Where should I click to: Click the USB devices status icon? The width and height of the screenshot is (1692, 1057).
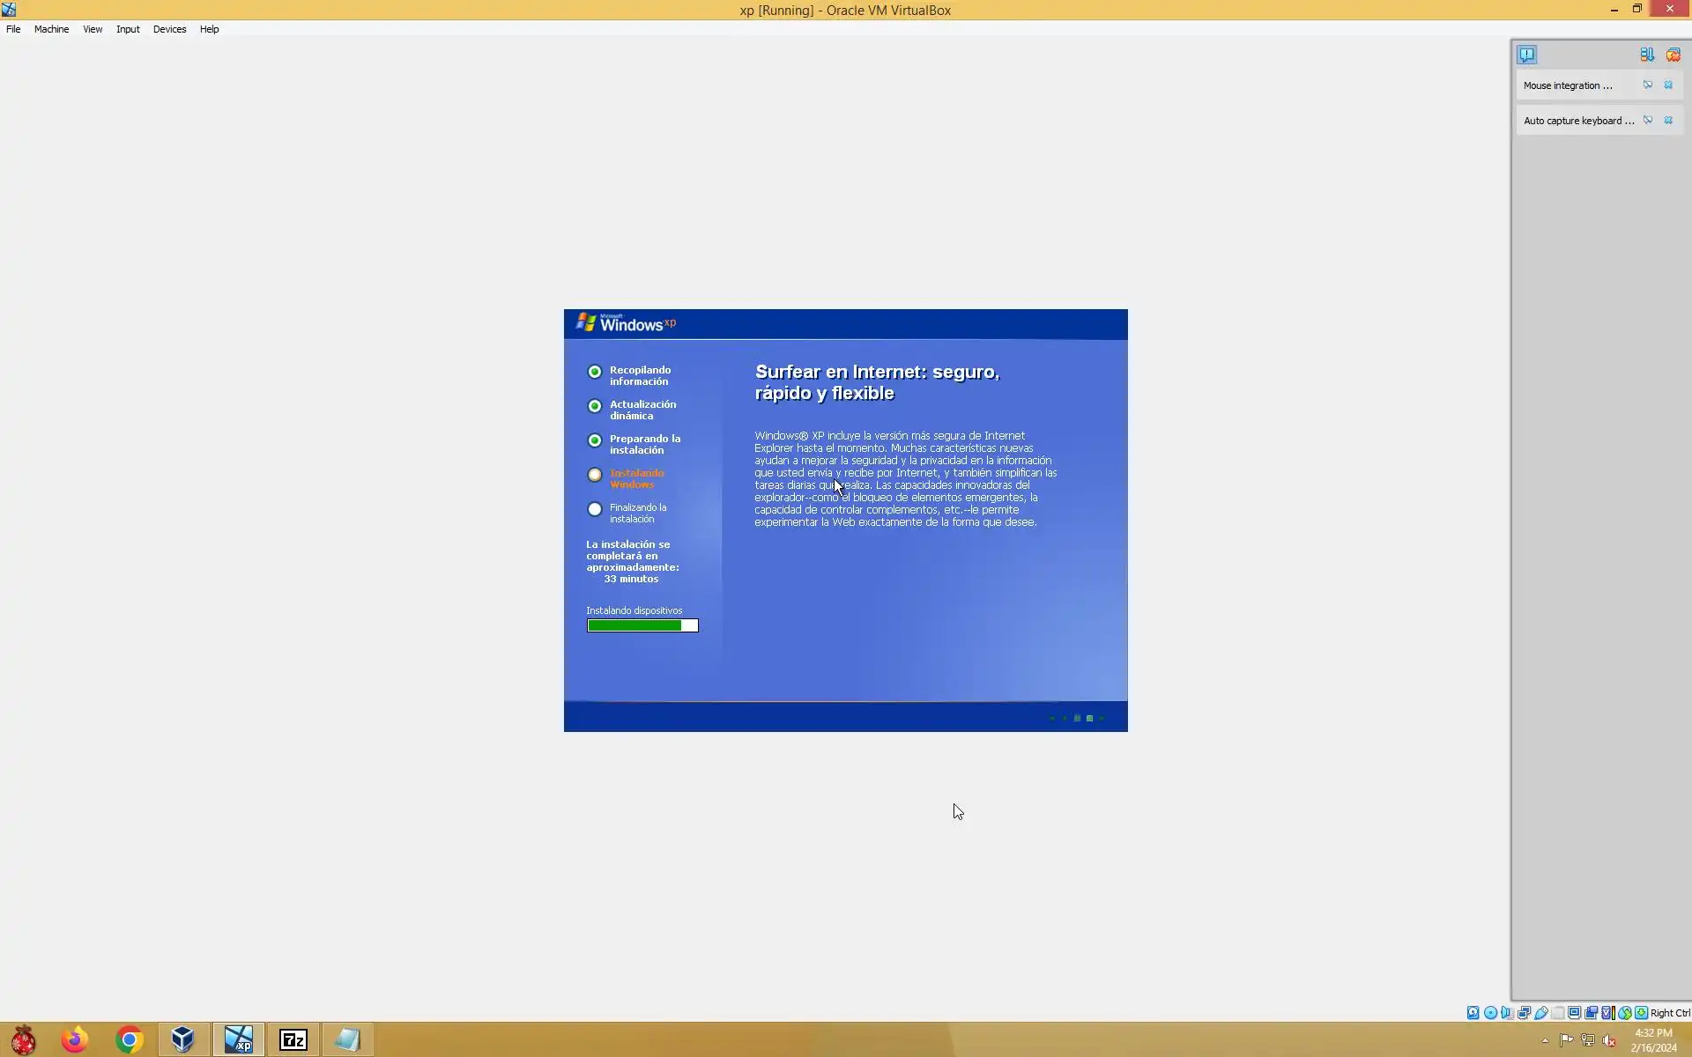click(x=1541, y=1013)
